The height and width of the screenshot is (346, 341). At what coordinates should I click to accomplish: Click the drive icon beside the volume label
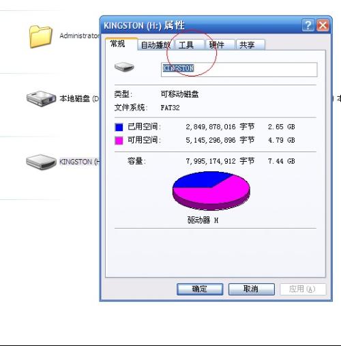(124, 67)
